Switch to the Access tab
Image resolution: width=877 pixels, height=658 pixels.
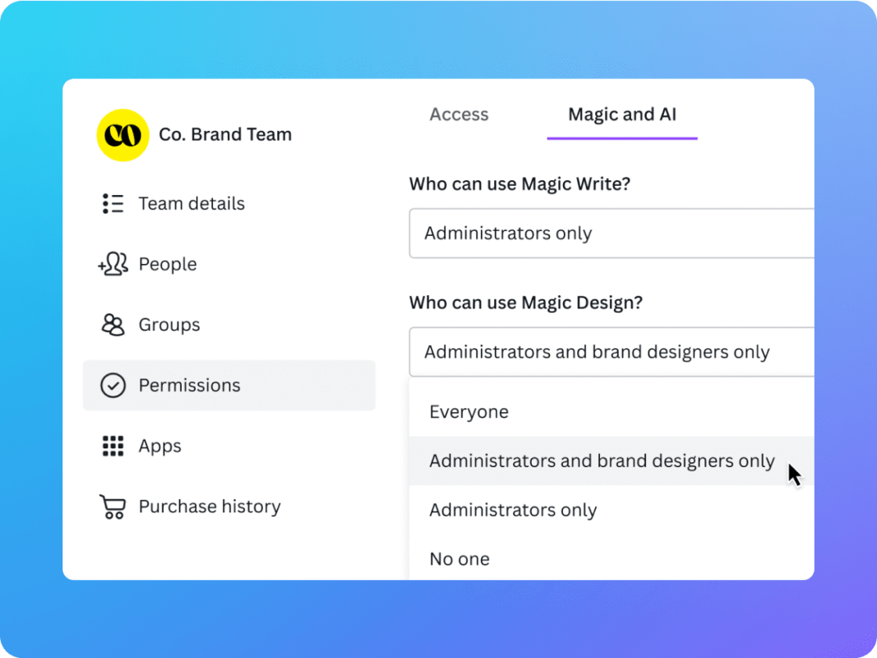(x=459, y=114)
